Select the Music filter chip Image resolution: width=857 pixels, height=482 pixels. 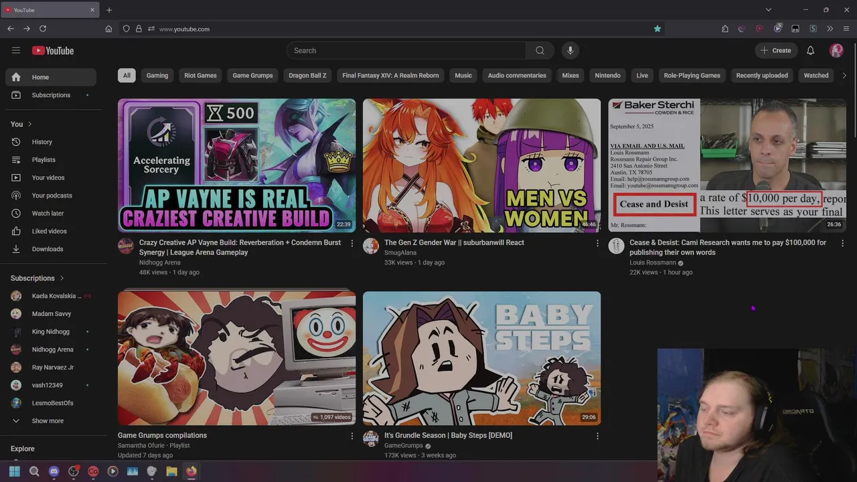click(x=463, y=76)
